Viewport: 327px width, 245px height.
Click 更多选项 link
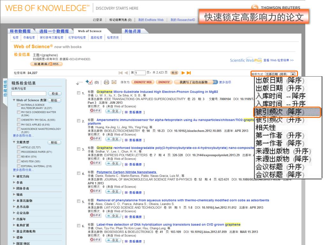(x=225, y=82)
